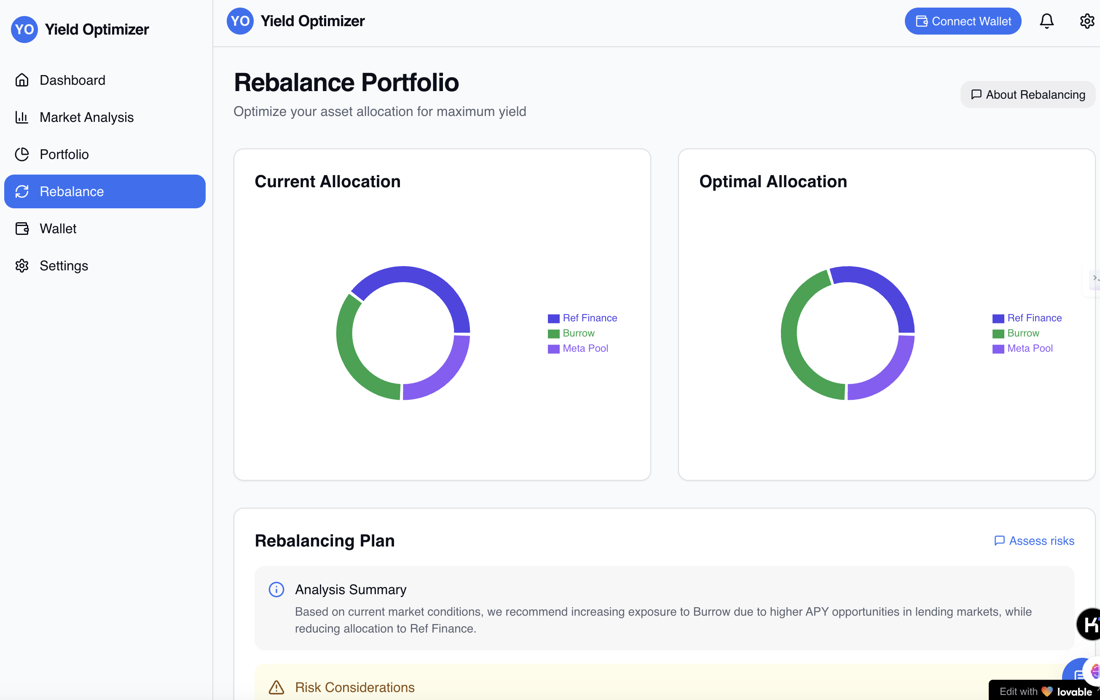Click the Risk Considerations warning icon
The width and height of the screenshot is (1100, 700).
(x=276, y=687)
